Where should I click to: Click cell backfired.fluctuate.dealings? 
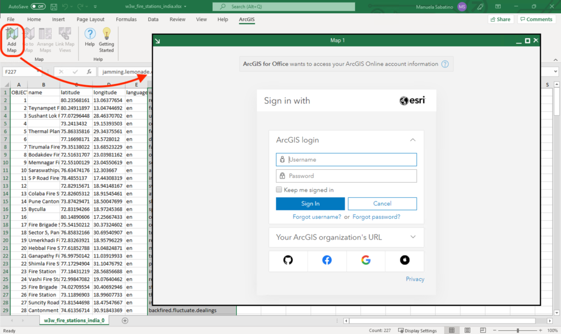(192, 311)
